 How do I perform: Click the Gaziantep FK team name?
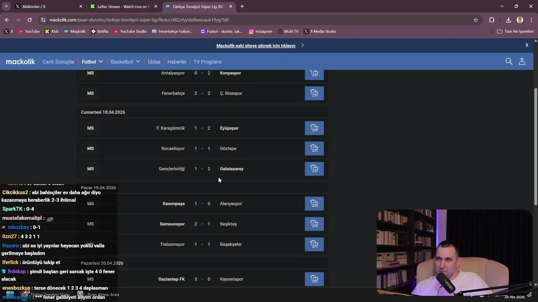[171, 279]
